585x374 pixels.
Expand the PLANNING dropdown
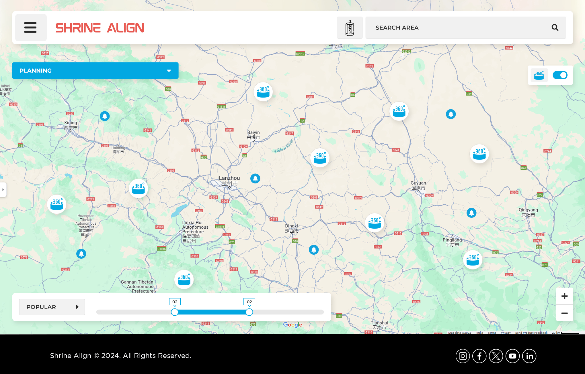[x=95, y=71]
